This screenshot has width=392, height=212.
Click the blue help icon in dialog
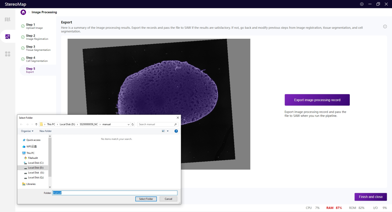click(176, 131)
